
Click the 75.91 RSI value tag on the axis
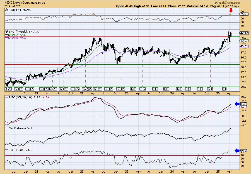(x=244, y=14)
